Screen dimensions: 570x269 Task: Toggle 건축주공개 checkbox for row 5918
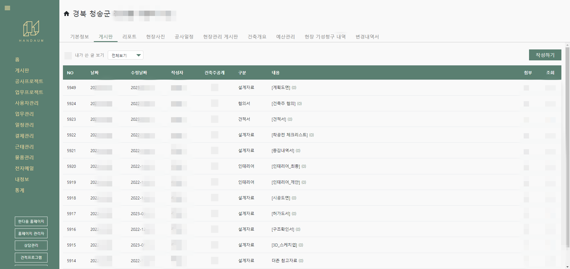[x=215, y=198]
